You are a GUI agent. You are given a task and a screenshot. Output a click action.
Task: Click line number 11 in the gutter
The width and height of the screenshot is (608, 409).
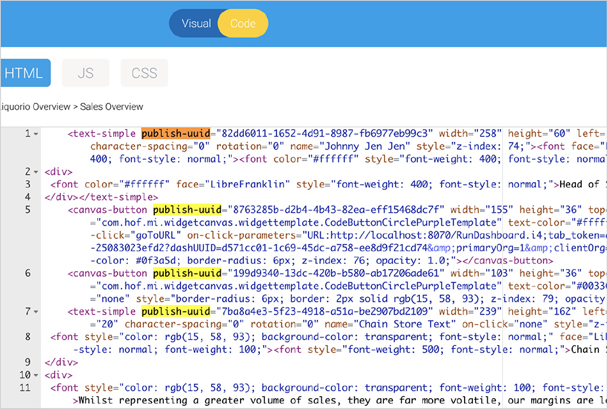coord(25,388)
